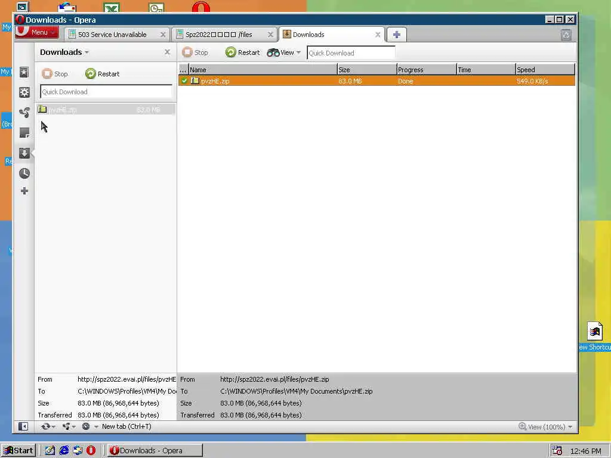Close the Downloads tab
The image size is (611, 458).
pyautogui.click(x=378, y=35)
